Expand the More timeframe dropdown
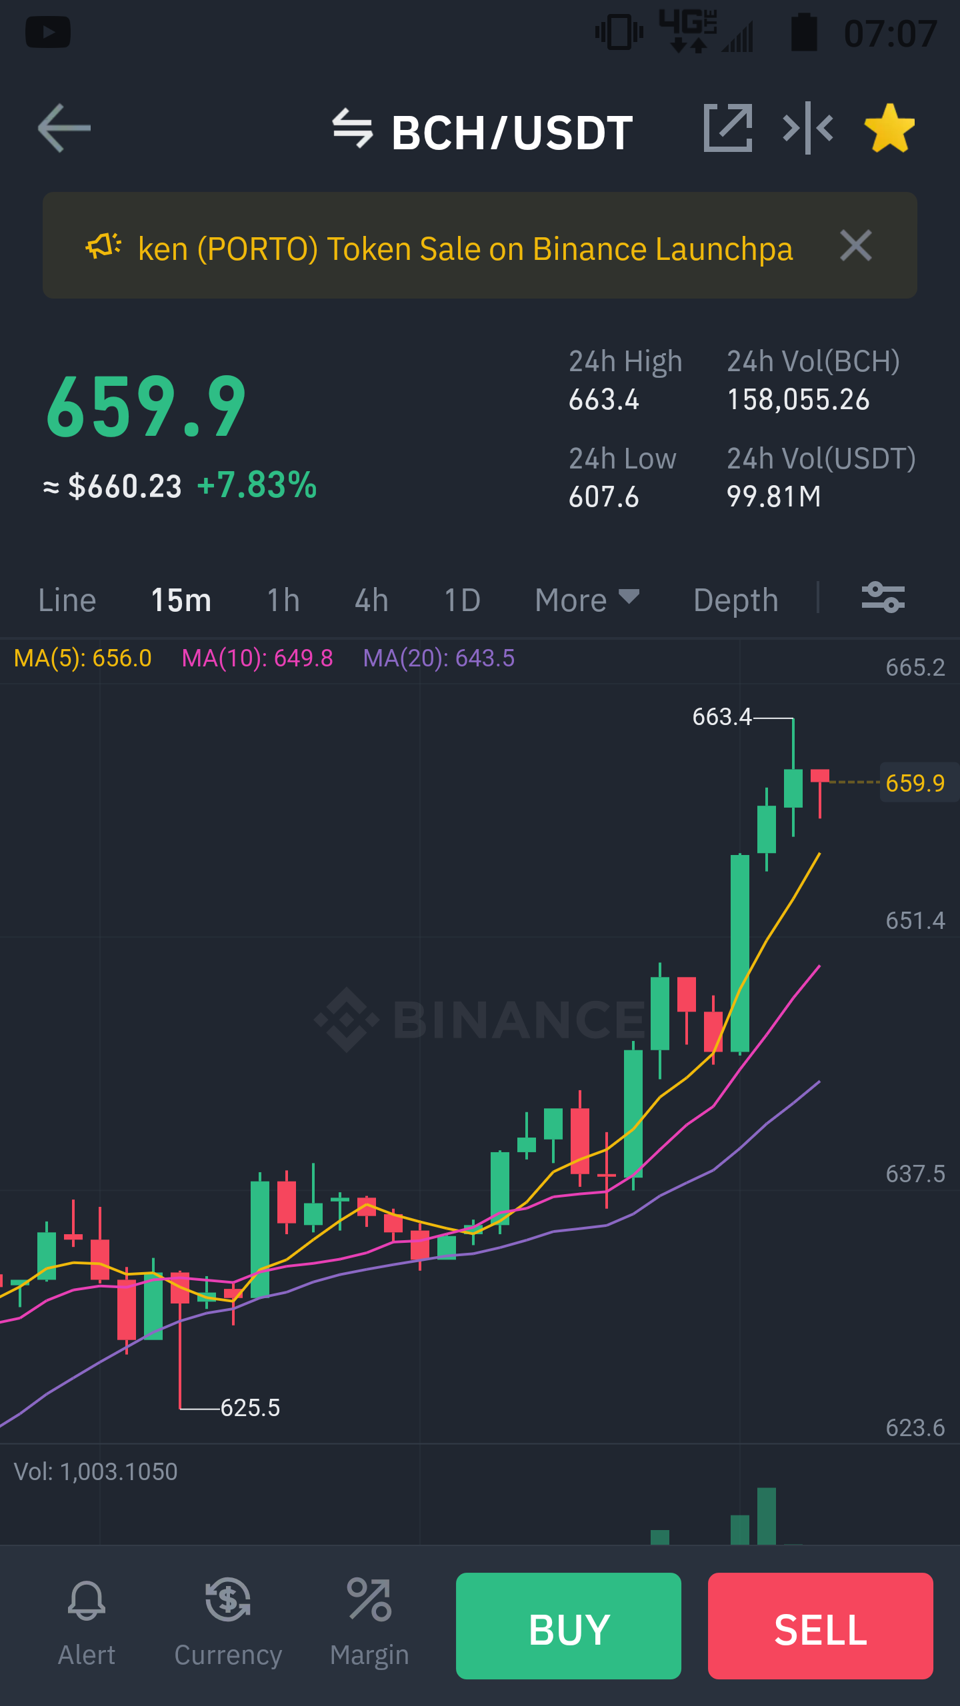 (x=587, y=600)
